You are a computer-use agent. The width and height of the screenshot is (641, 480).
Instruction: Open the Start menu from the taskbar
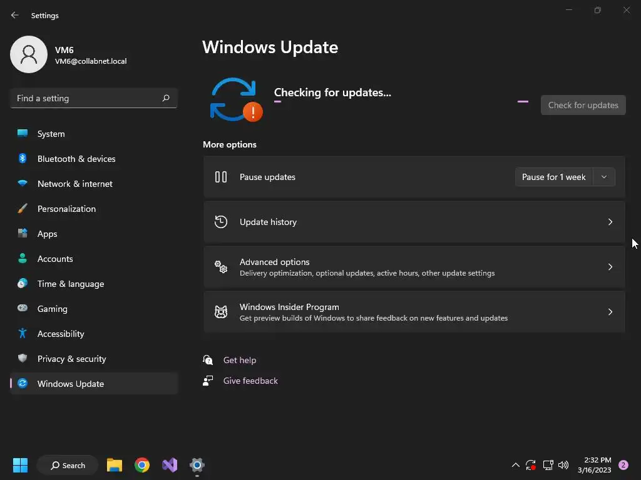[20, 465]
